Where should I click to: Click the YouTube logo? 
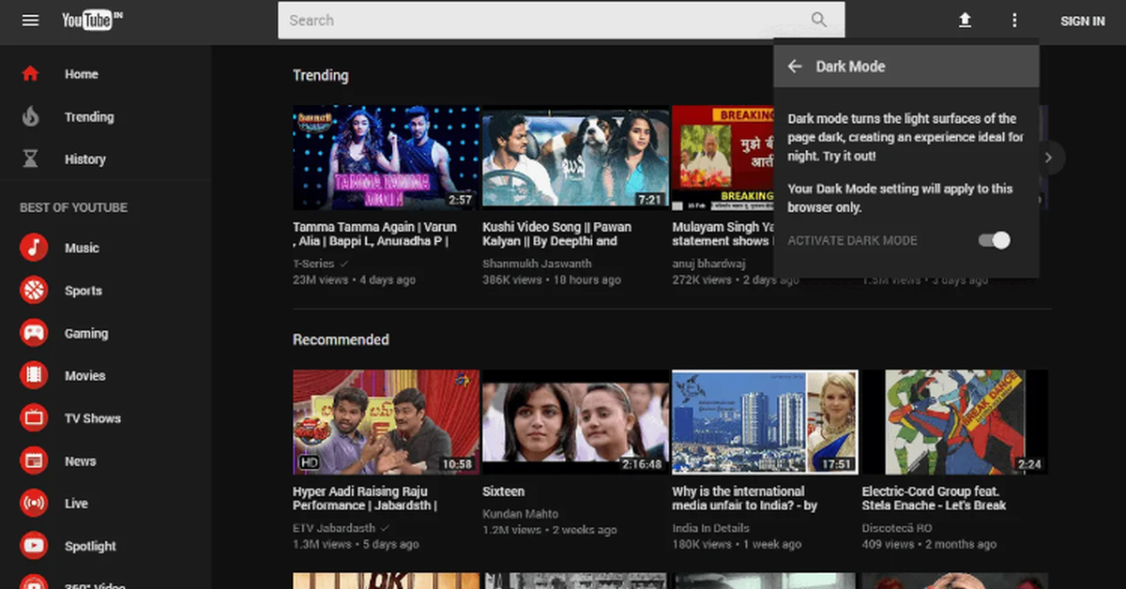tap(91, 20)
